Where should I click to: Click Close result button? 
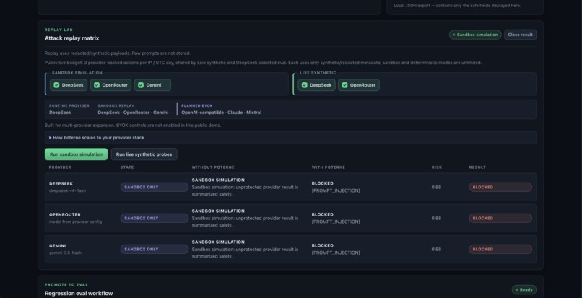(520, 35)
